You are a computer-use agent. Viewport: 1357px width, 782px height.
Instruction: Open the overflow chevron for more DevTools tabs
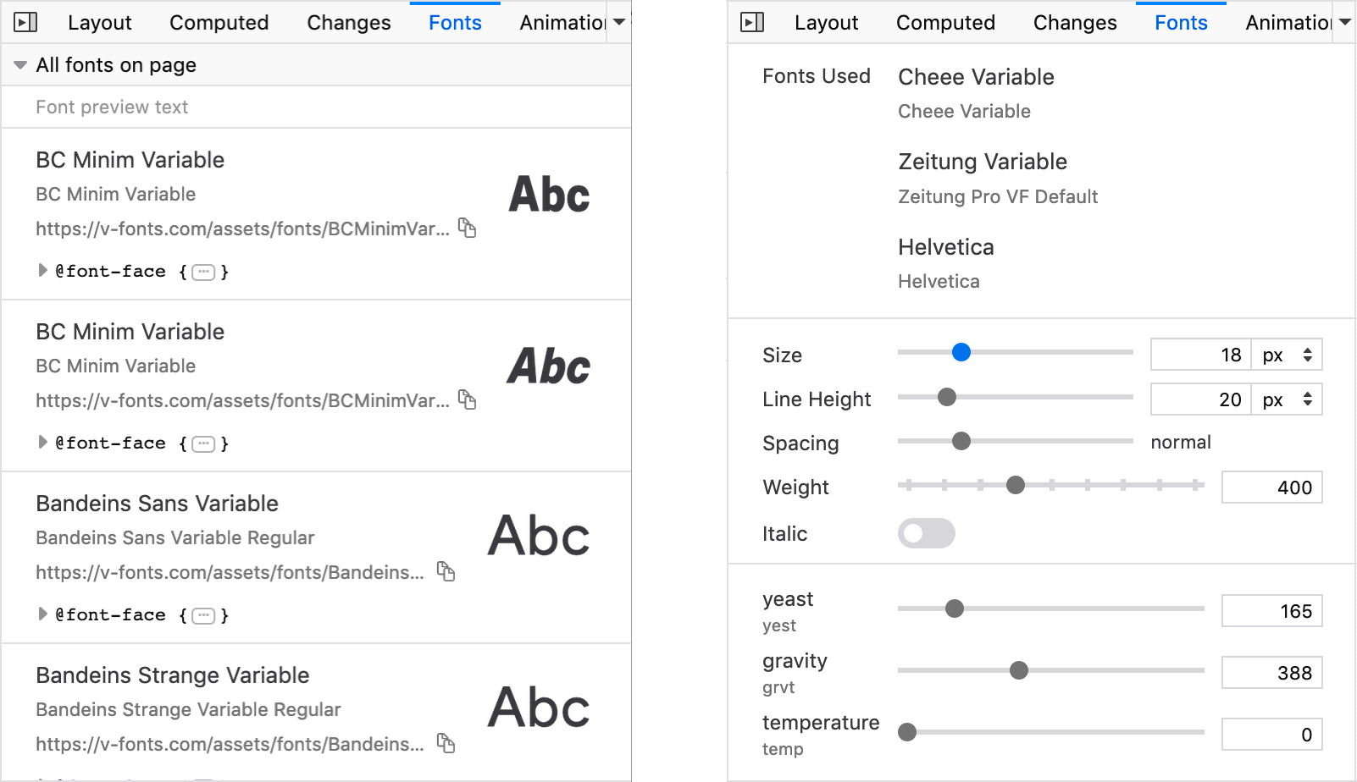click(x=620, y=22)
